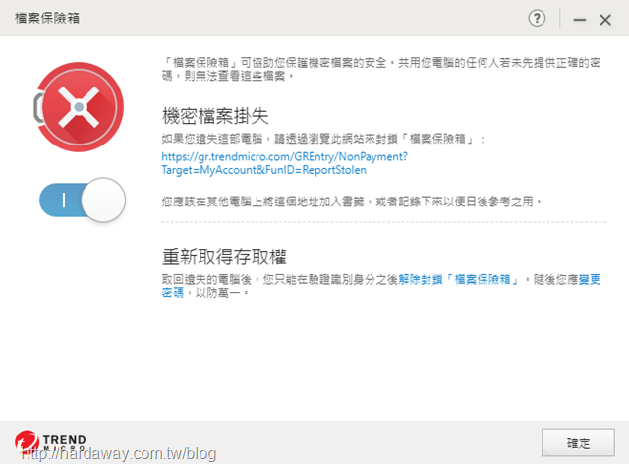
Task: Click the center hub of the vault icon
Action: coord(79,107)
